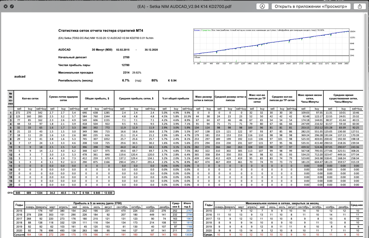The width and height of the screenshot is (369, 238).
Task: Click the 'K 0.94' coefficient text
Action: [x=172, y=81]
